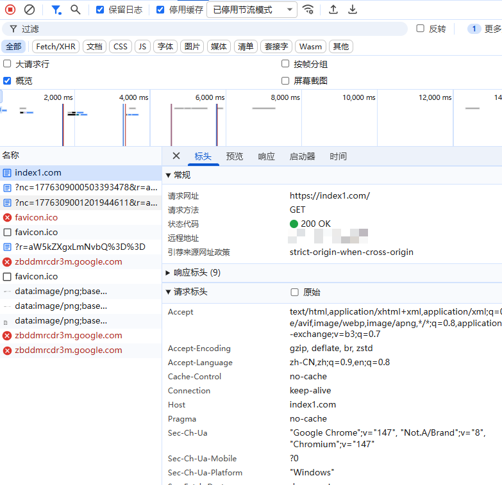Switch to the 时间 tab
Viewport: 502px width, 485px height.
tap(338, 156)
